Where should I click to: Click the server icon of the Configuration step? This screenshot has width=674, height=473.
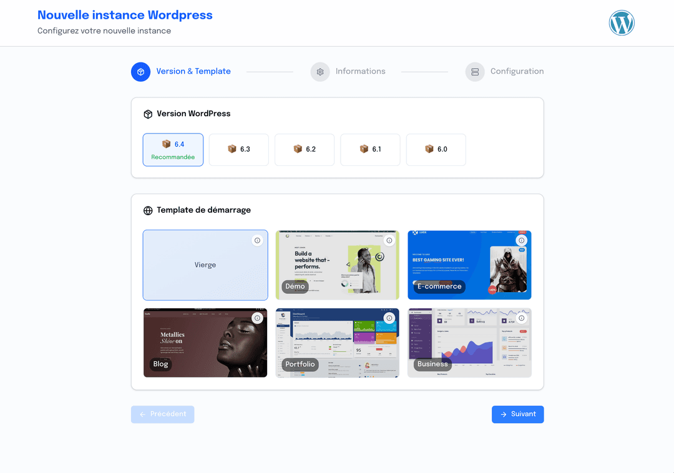coord(475,72)
